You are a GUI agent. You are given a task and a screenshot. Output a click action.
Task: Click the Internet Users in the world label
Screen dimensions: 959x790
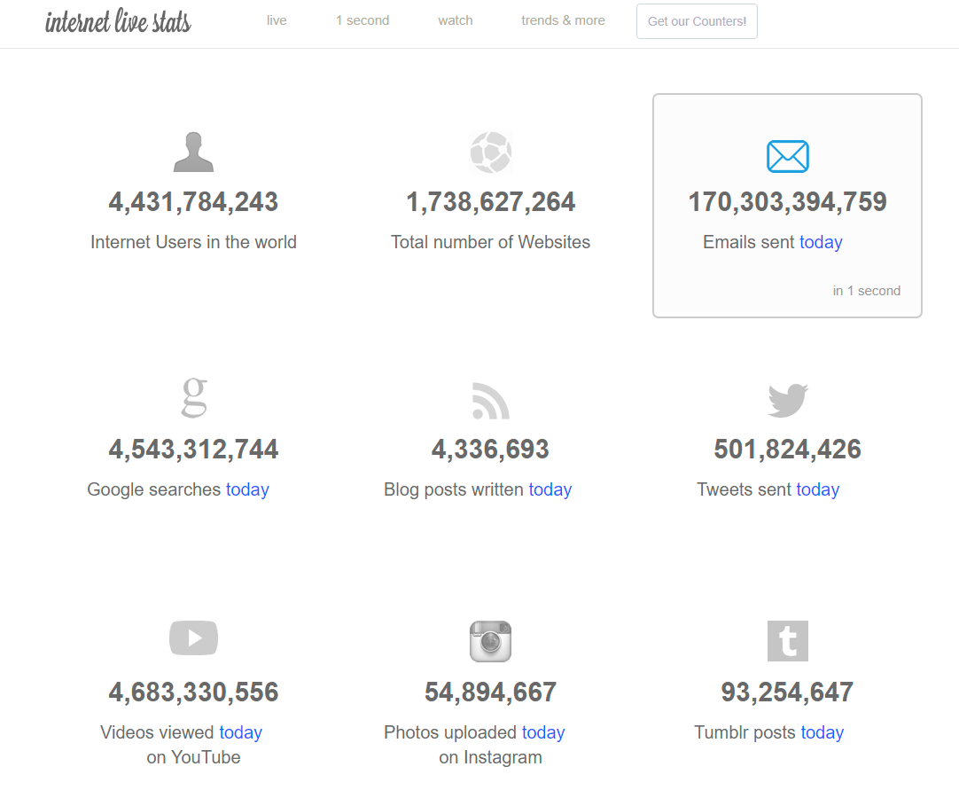click(x=193, y=242)
